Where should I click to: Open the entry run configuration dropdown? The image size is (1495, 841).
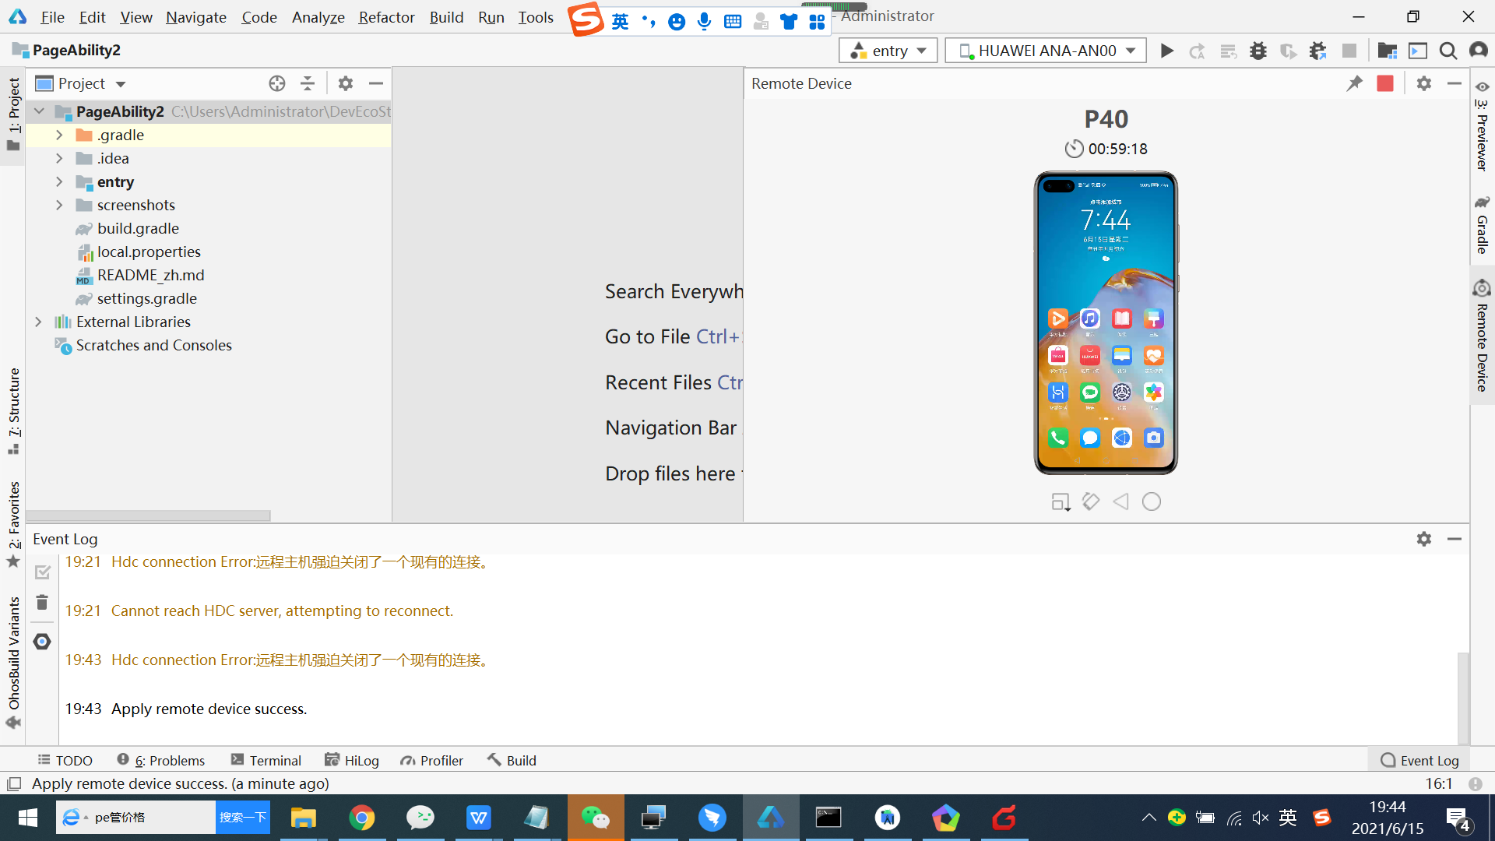888,51
